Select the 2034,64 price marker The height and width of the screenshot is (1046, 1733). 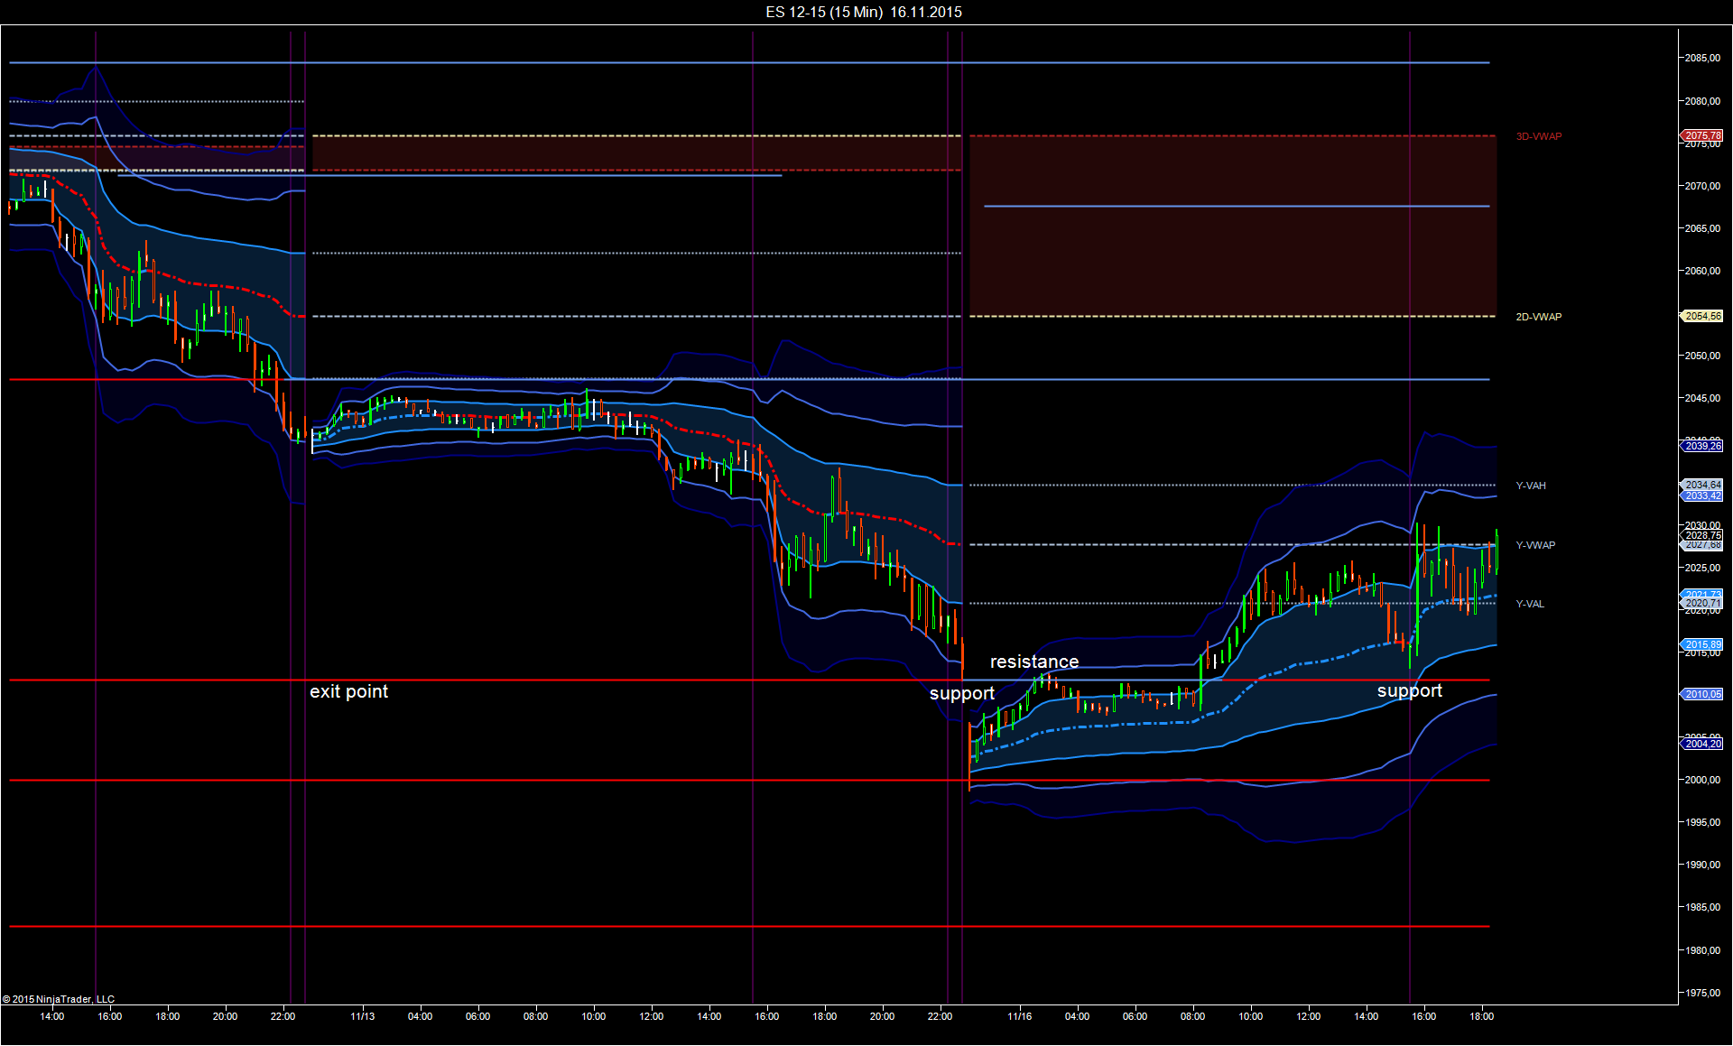1702,485
